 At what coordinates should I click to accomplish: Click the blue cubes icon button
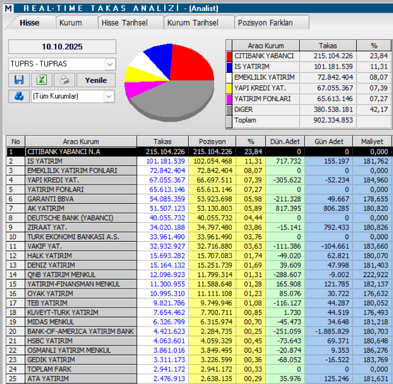[x=19, y=96]
